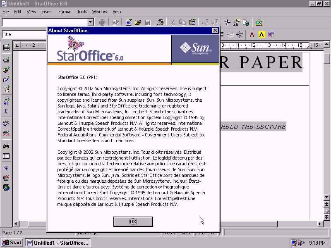331x248 pixels.
Task: Click the Redo arrow icon
Action: point(214,22)
